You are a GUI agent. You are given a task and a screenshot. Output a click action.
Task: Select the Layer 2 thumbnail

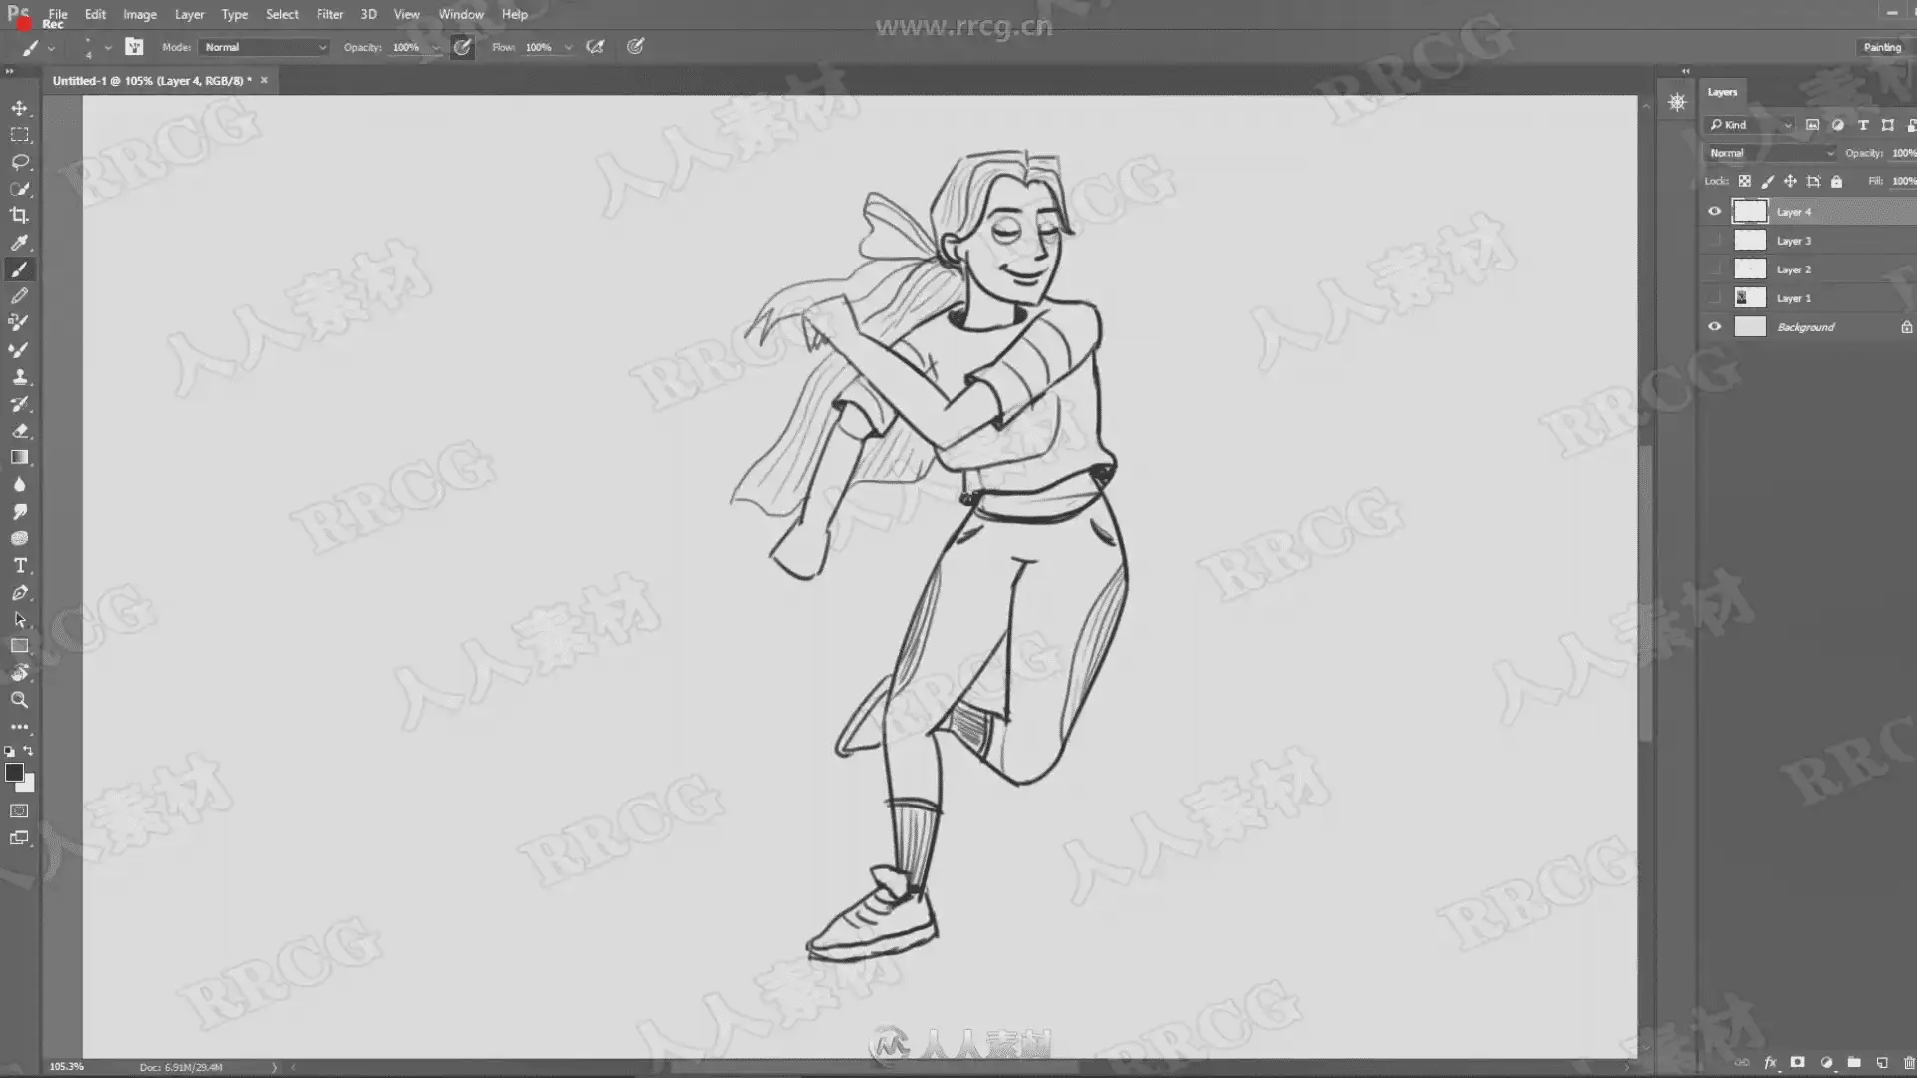[x=1749, y=269]
